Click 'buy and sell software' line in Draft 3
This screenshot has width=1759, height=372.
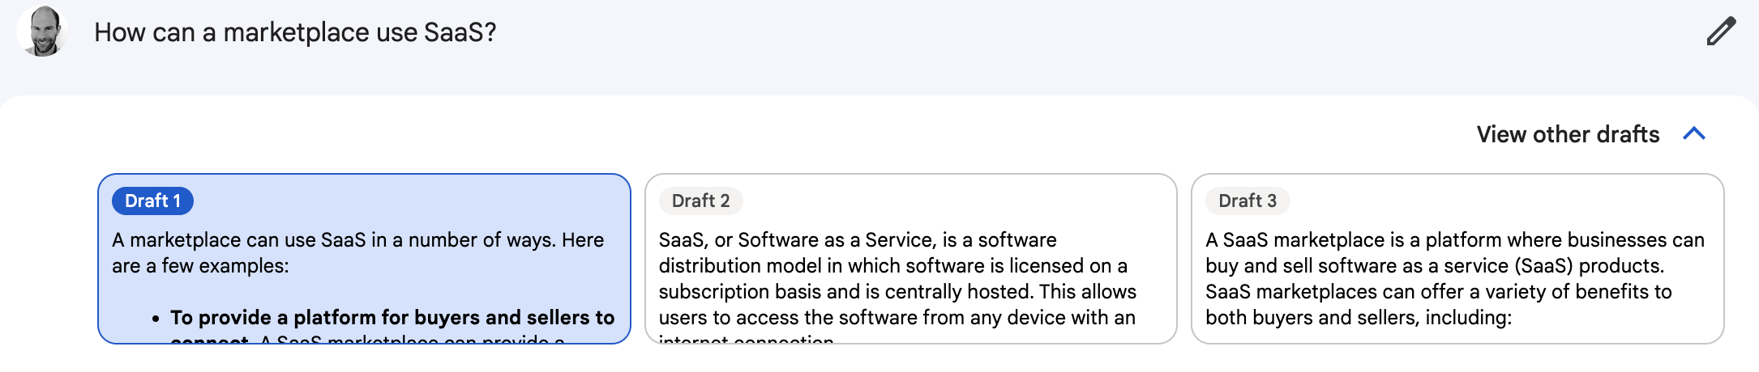1434,266
